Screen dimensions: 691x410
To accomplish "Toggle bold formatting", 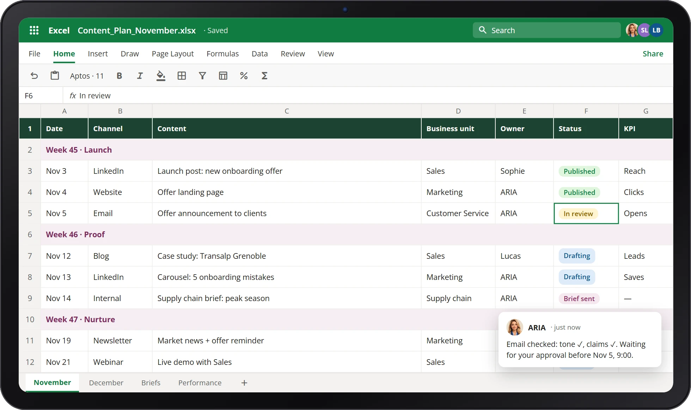I will click(119, 75).
